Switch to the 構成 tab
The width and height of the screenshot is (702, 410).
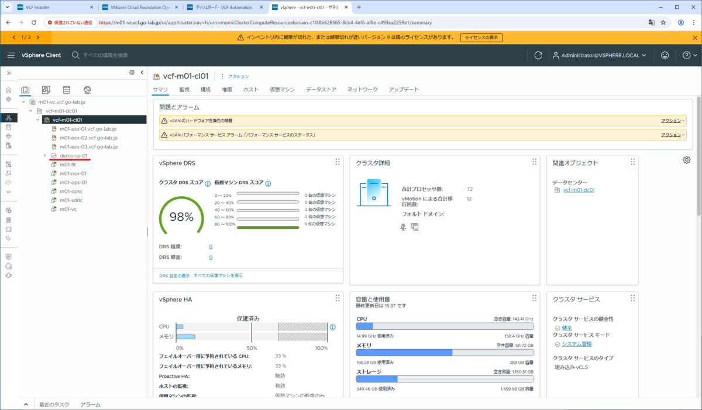(x=205, y=90)
